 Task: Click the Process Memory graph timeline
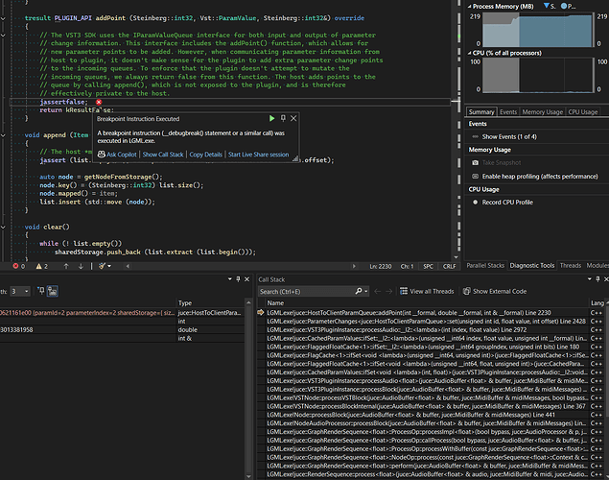(537, 30)
